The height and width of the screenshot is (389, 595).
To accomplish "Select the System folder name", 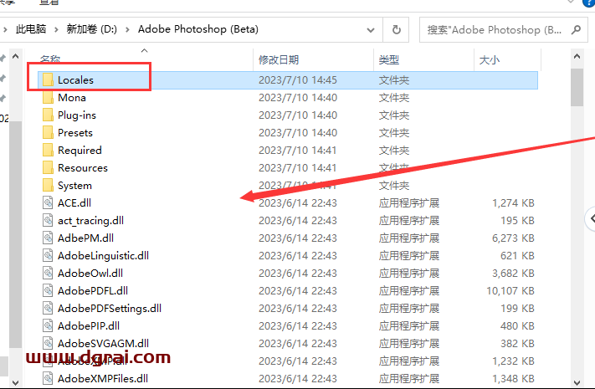I will click(74, 185).
